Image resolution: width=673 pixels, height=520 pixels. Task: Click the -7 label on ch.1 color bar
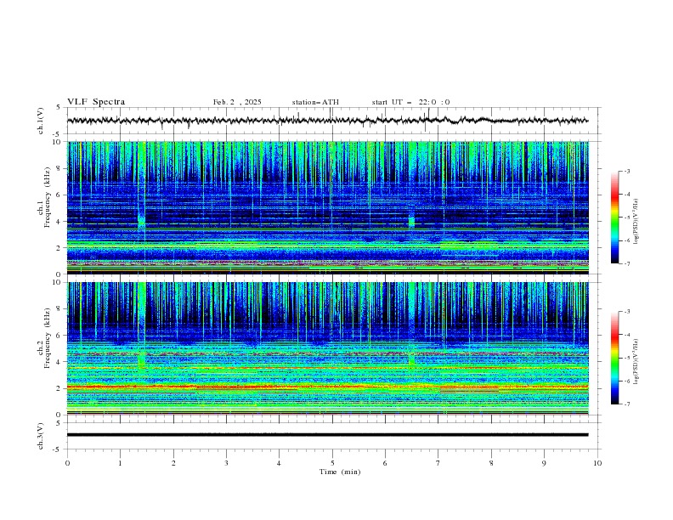click(627, 263)
